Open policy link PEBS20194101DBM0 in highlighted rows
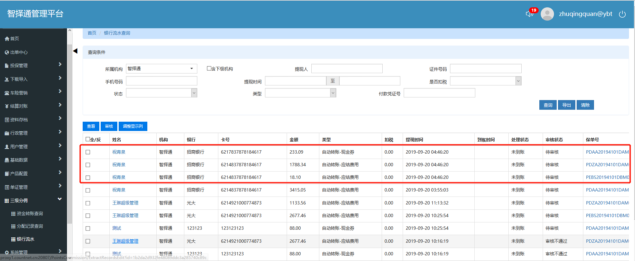 607,178
